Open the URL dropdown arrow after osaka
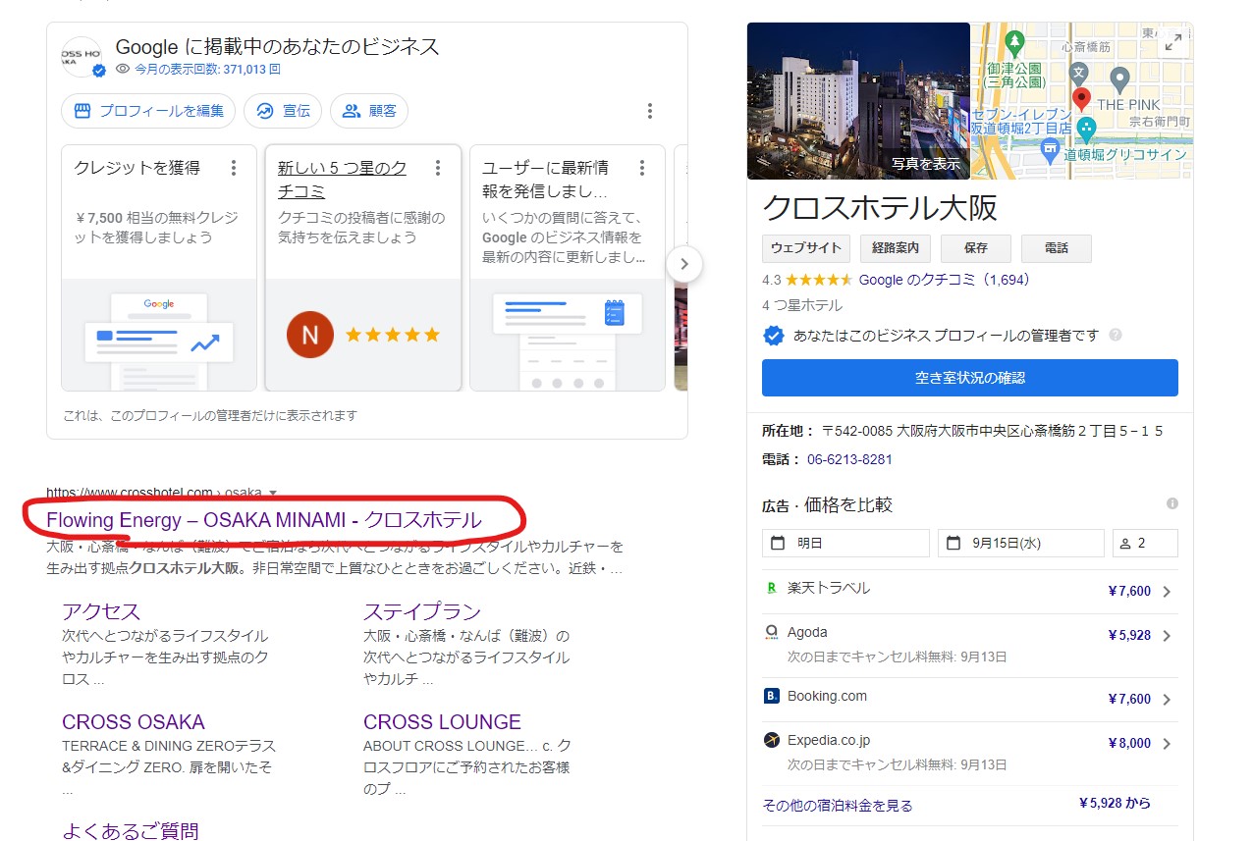 [273, 493]
